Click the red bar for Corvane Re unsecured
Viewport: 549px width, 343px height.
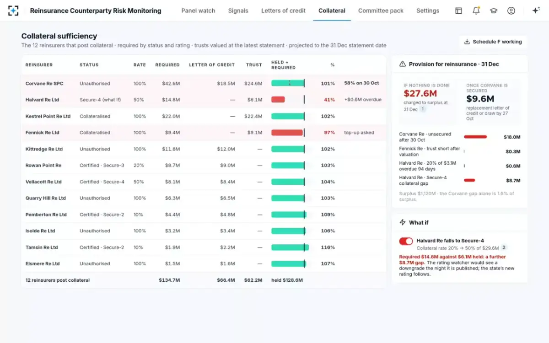[475, 137]
